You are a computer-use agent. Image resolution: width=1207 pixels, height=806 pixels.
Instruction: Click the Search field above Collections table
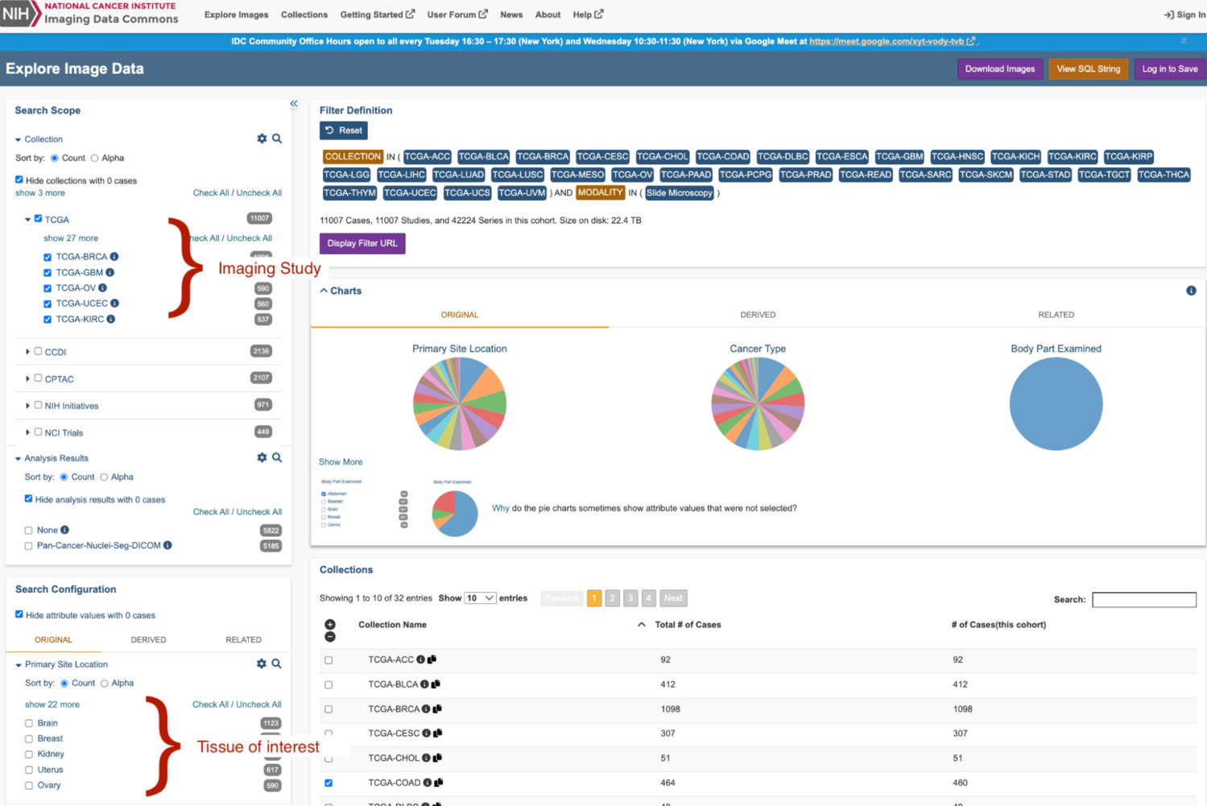pyautogui.click(x=1143, y=599)
